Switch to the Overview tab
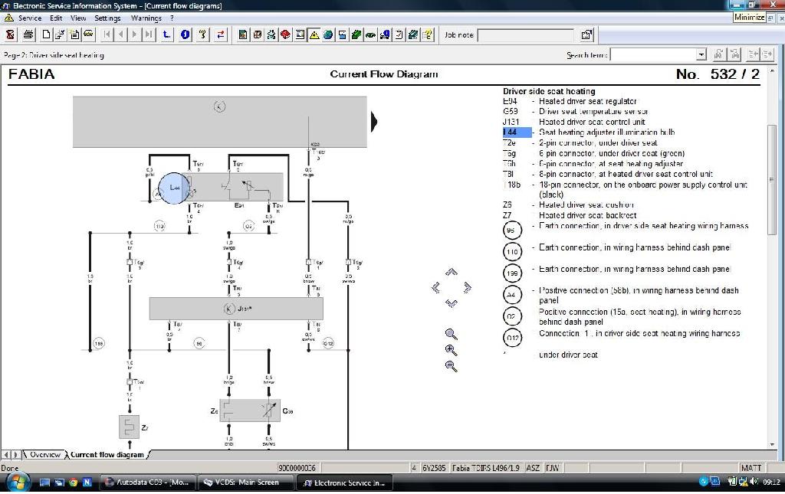 (x=45, y=454)
